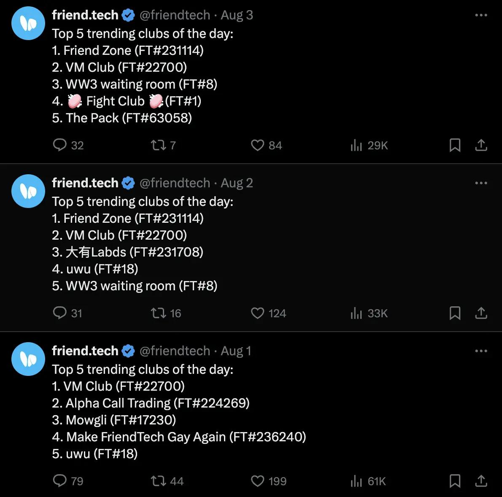Retweet the Aug 1 post with 44 reposts

pyautogui.click(x=159, y=481)
